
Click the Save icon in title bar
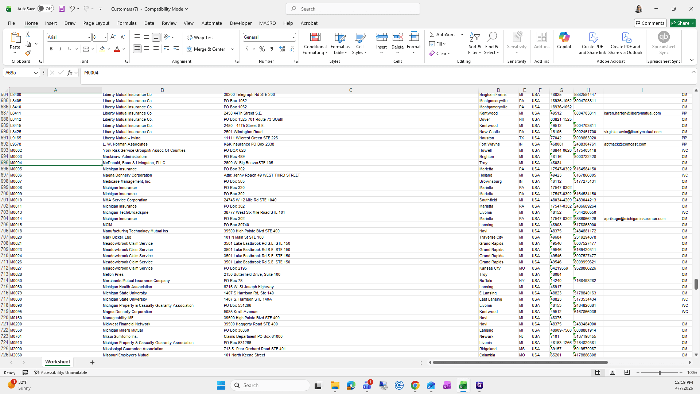(62, 9)
